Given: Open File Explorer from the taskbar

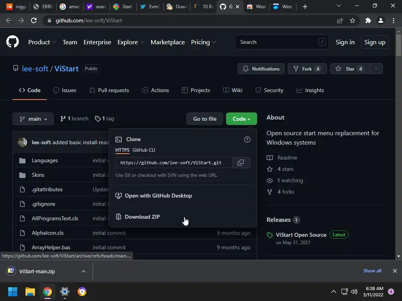Looking at the screenshot, I should [x=30, y=292].
